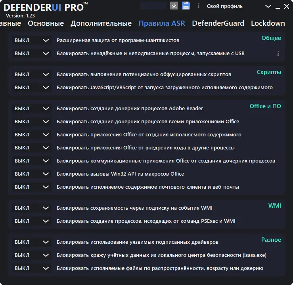Click text Блокировать вызовы Win32 API из макросов Office
This screenshot has width=293, height=285.
pos(121,174)
